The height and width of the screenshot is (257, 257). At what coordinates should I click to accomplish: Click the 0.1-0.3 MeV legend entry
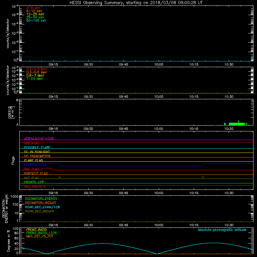click(37, 69)
